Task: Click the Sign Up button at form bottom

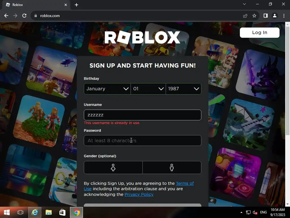Action: click(142, 205)
